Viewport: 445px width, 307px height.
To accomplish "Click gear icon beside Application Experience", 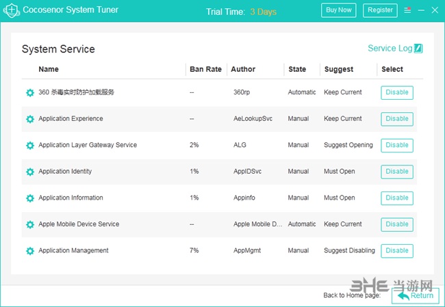I will pyautogui.click(x=30, y=119).
